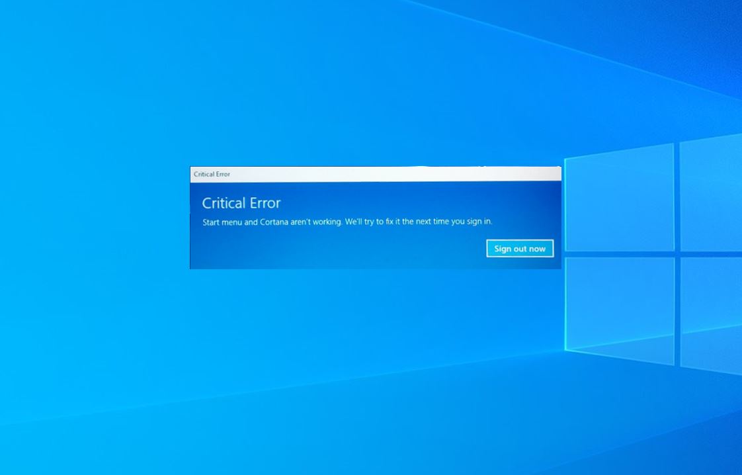742x475 pixels.
Task: Select the large Critical Error heading
Action: [x=241, y=203]
